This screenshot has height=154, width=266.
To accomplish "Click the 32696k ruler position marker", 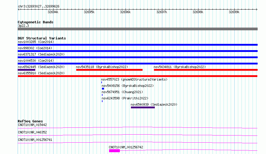I will pos(125,12).
